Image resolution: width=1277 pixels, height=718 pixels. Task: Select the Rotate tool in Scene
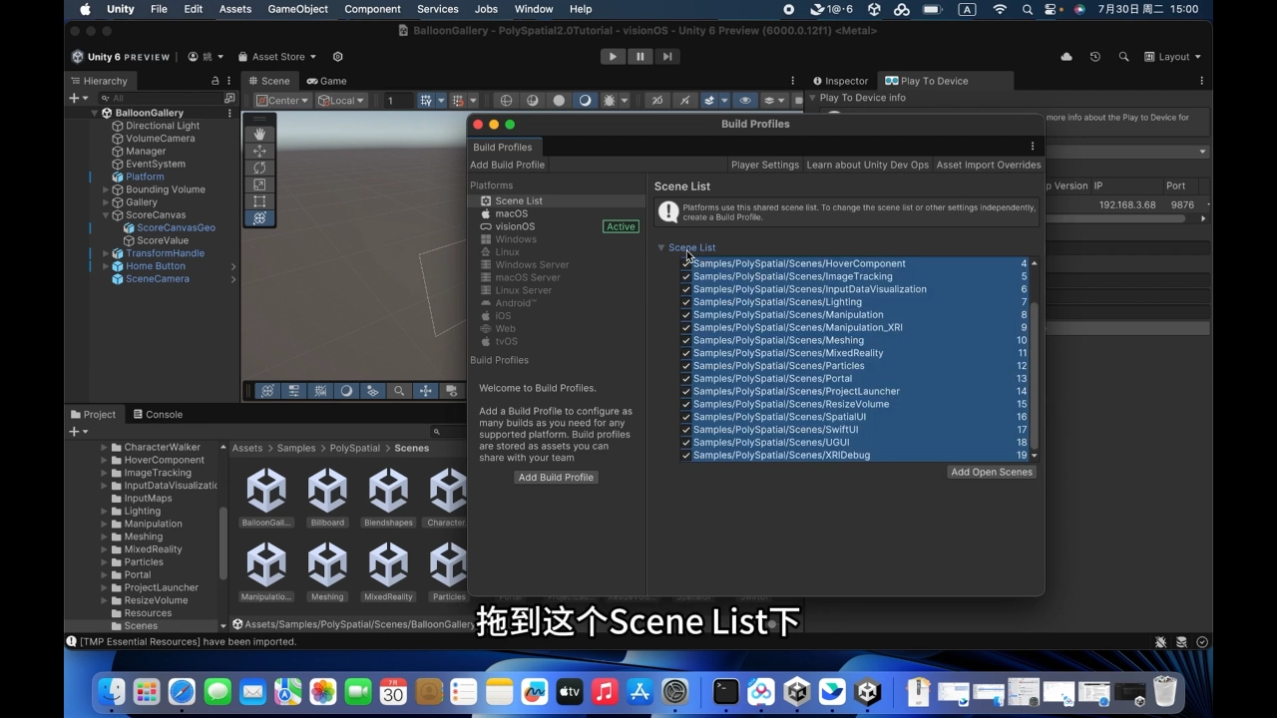pos(259,168)
